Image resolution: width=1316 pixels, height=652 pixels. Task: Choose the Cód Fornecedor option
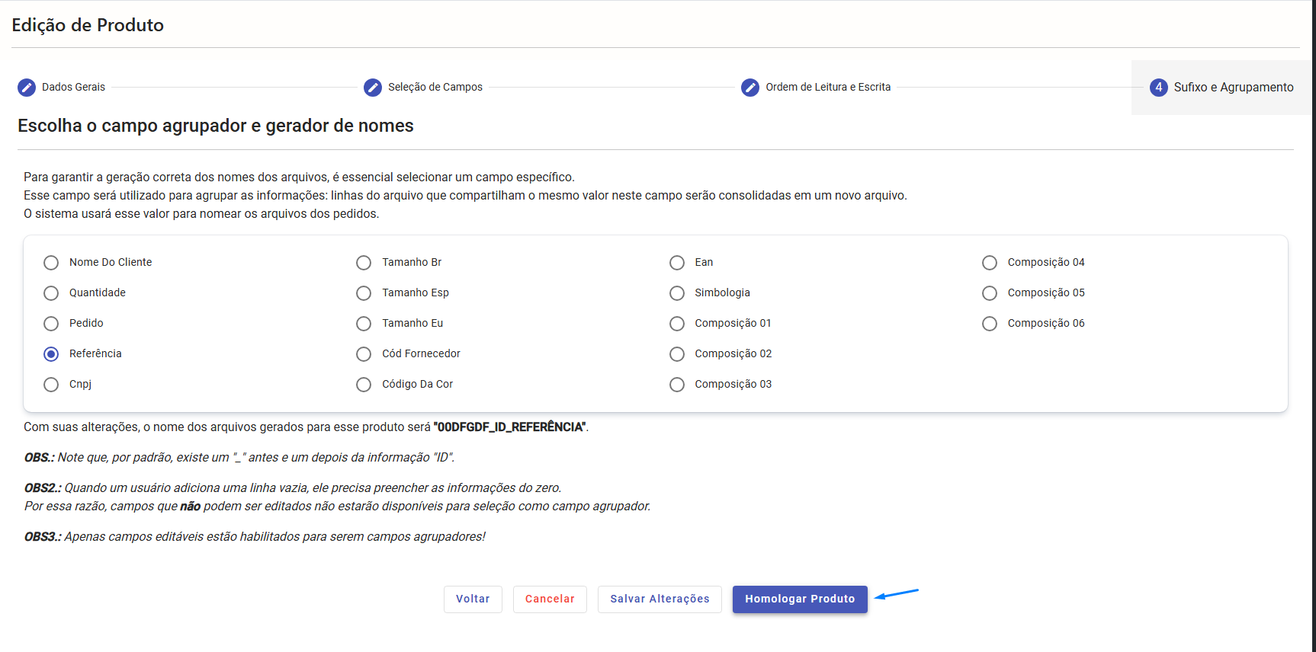364,354
